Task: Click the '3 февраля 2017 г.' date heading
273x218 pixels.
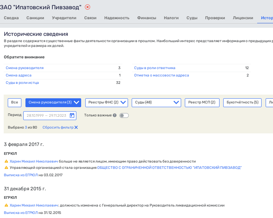Action: (24, 144)
